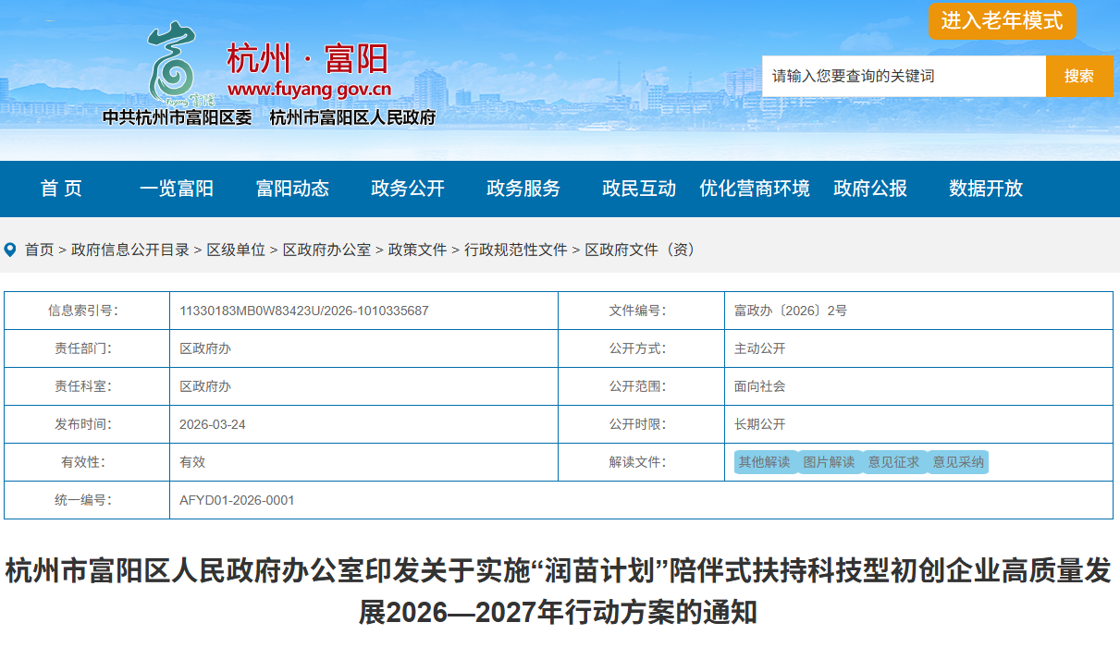Open the 图片解读 interpretation tag

pyautogui.click(x=830, y=462)
